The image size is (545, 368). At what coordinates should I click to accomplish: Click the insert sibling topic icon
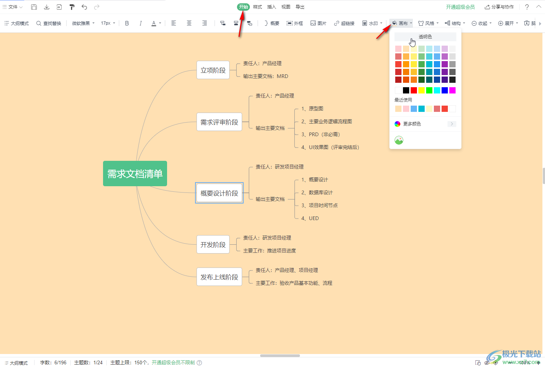pos(236,23)
